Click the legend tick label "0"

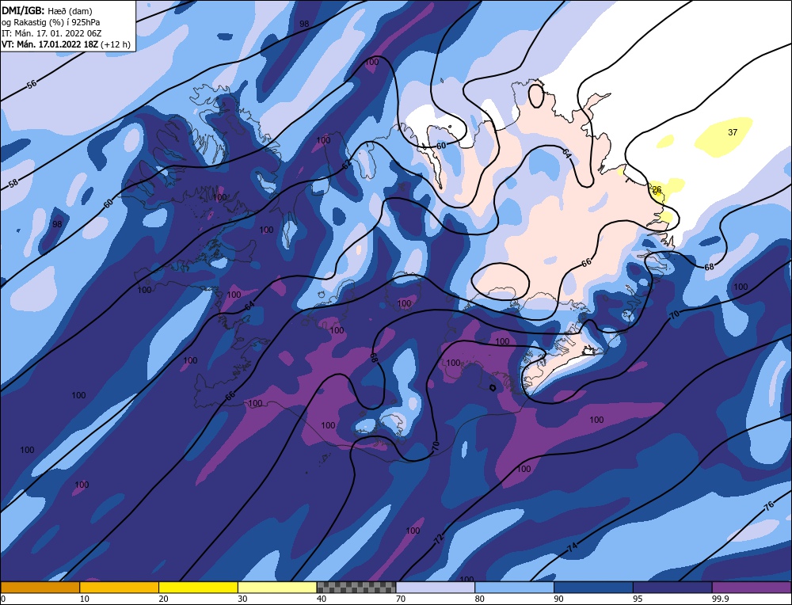pyautogui.click(x=3, y=599)
